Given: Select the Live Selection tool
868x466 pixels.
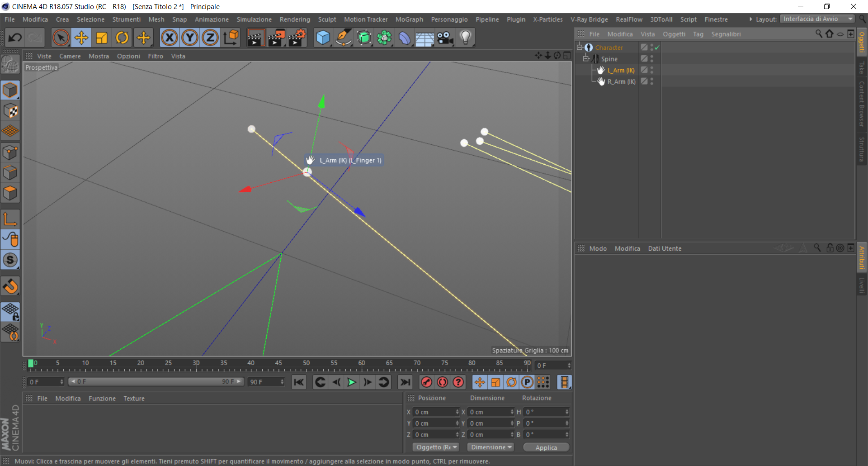Looking at the screenshot, I should tap(61, 38).
